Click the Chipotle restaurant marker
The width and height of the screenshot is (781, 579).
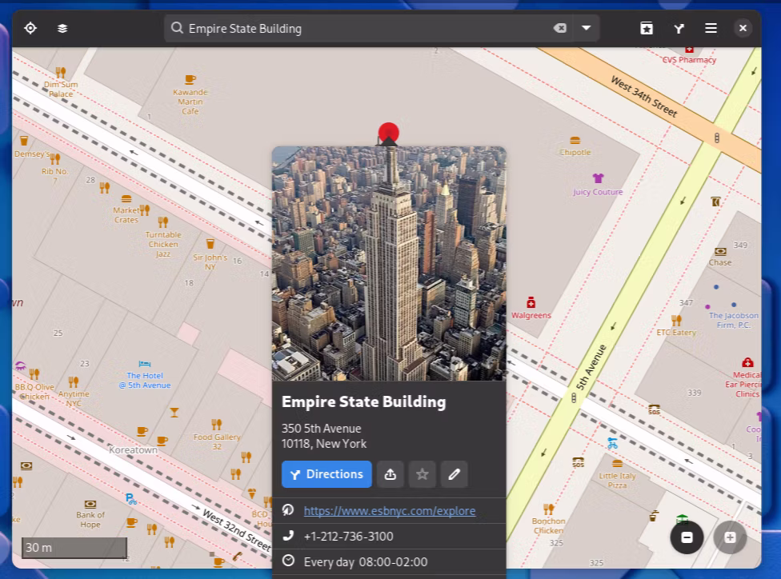click(x=575, y=141)
